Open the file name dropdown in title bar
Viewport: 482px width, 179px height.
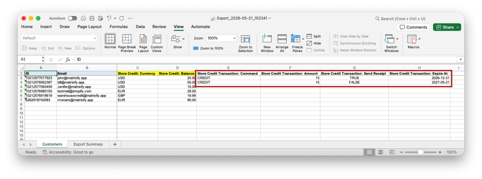[270, 18]
